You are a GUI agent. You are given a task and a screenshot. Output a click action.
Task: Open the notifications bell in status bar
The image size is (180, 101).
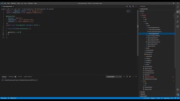[178, 98]
